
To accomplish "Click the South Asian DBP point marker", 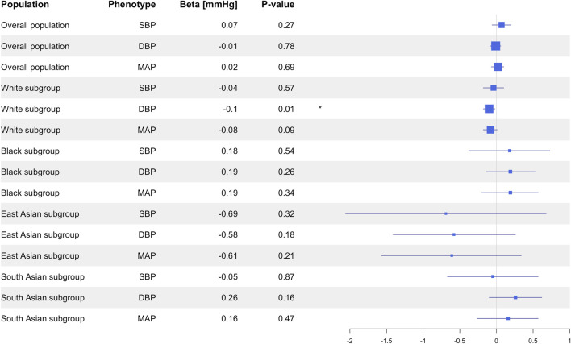I will point(515,297).
